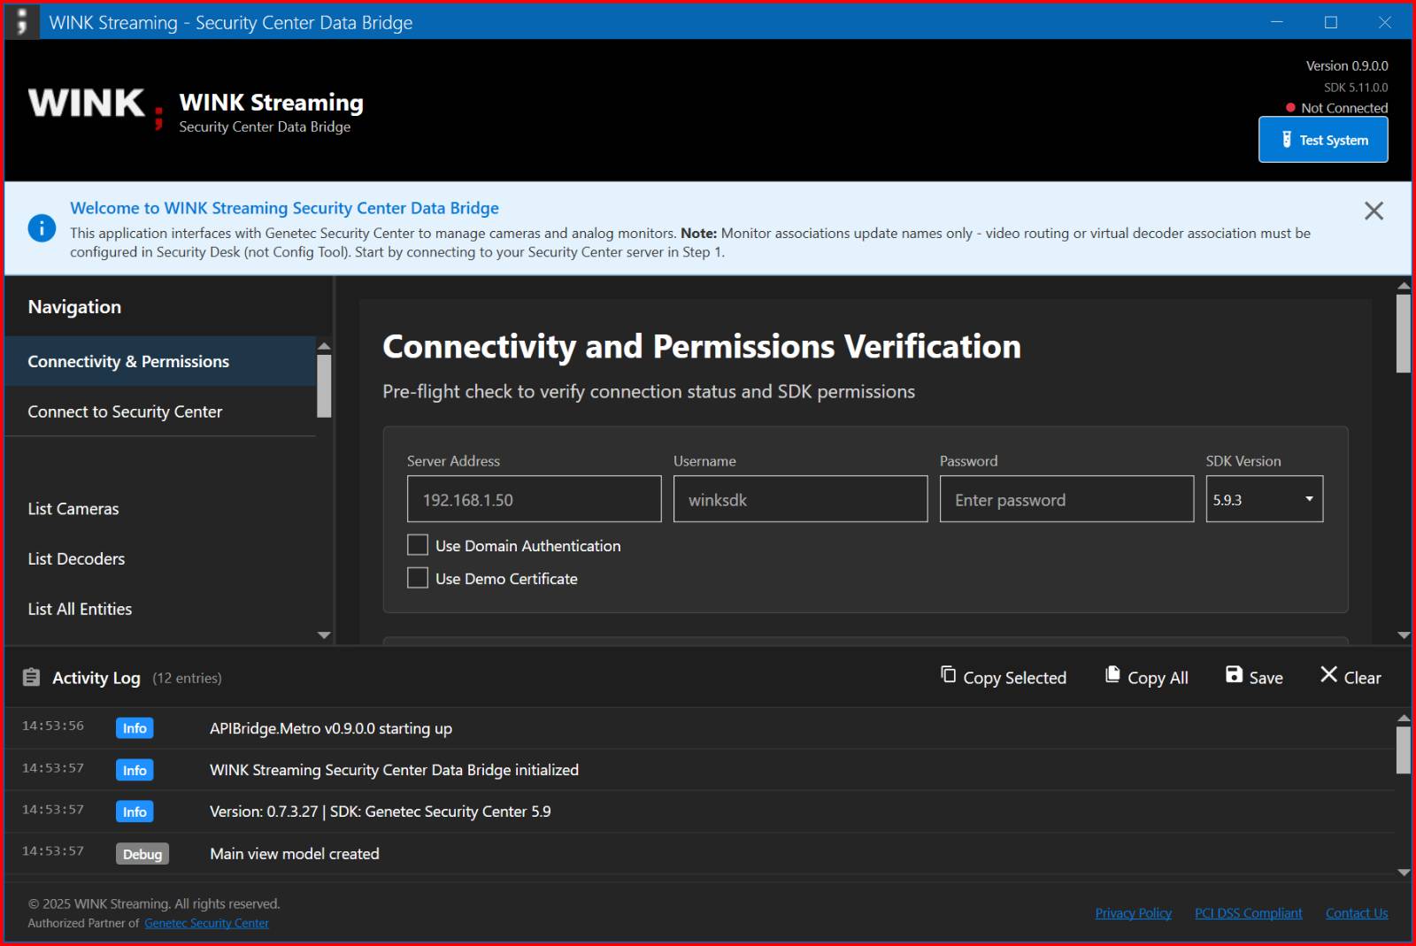Click the Copy All text label

coord(1158,678)
